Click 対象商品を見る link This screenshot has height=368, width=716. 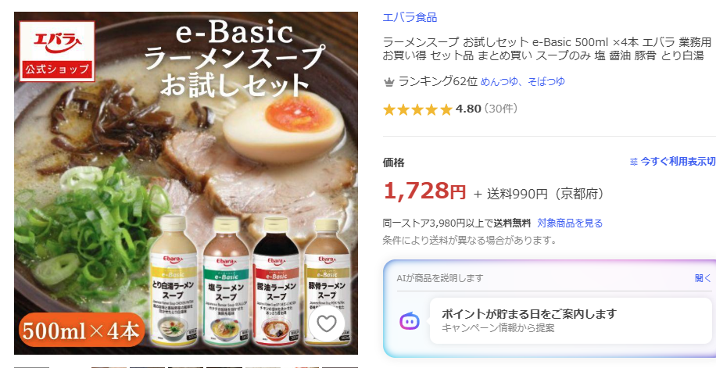(x=570, y=223)
